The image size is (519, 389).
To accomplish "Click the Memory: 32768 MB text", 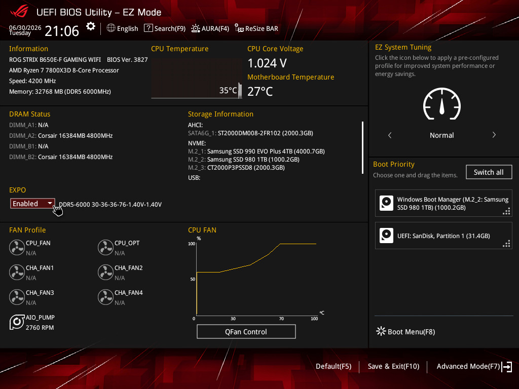I will point(60,92).
